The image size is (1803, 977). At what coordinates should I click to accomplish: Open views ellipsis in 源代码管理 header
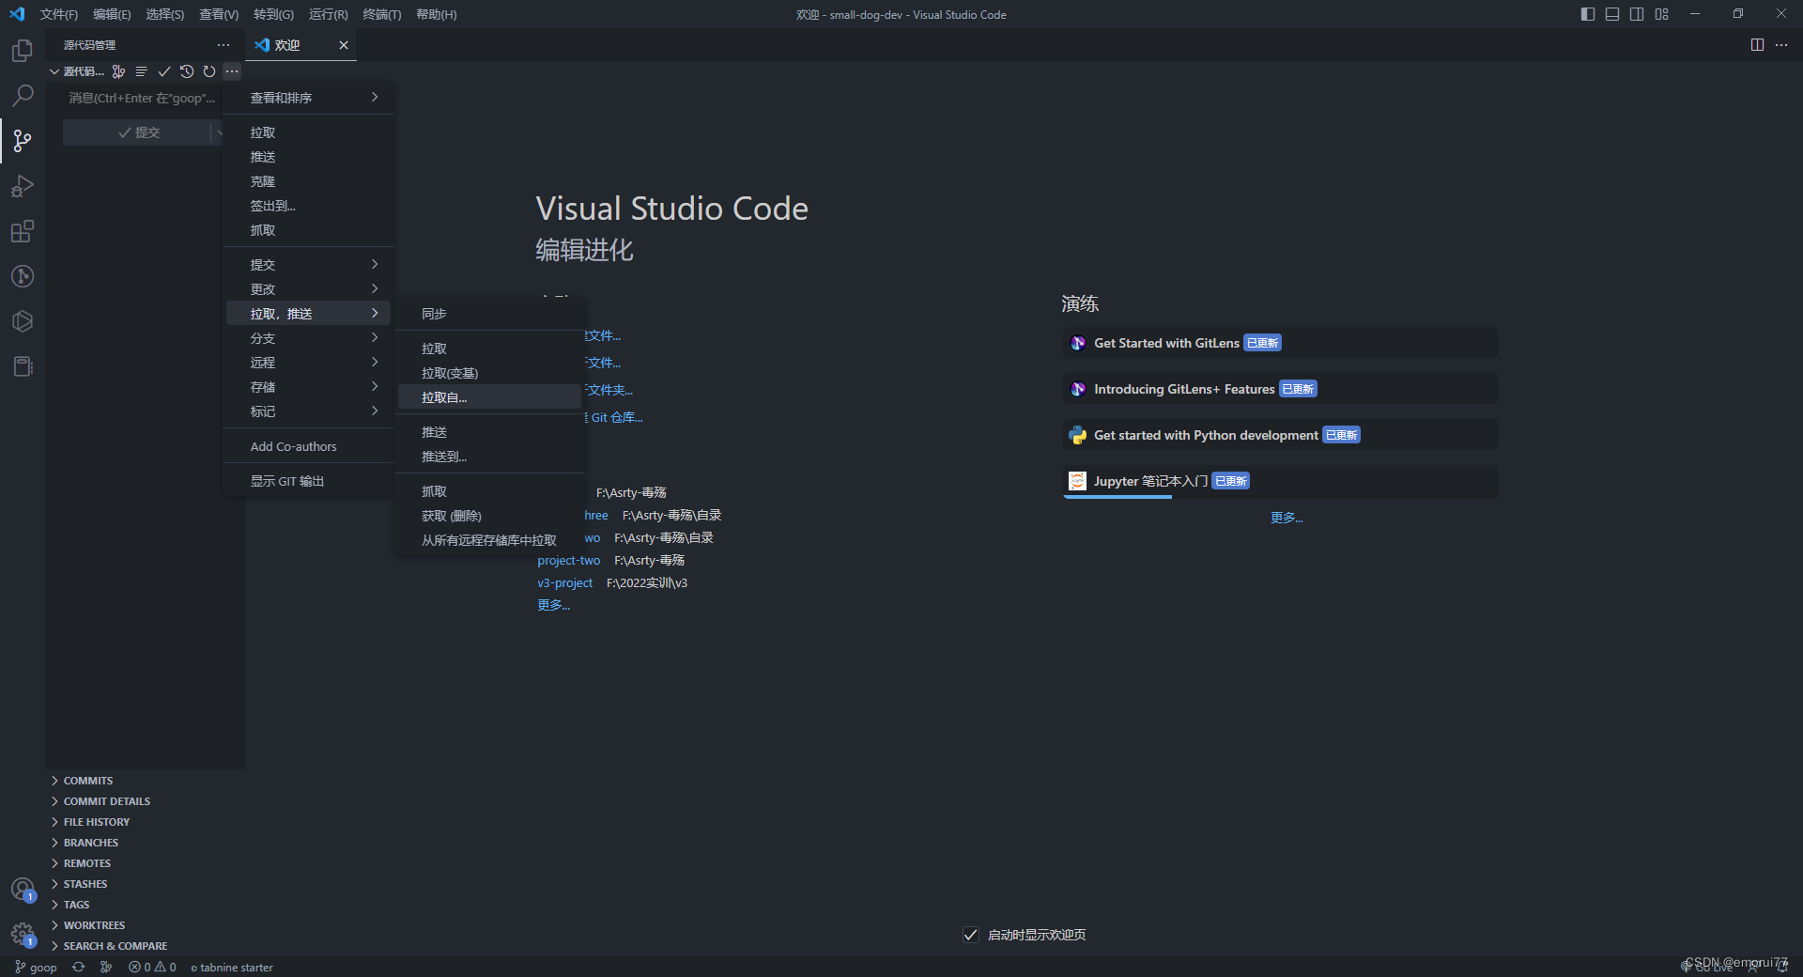(223, 45)
